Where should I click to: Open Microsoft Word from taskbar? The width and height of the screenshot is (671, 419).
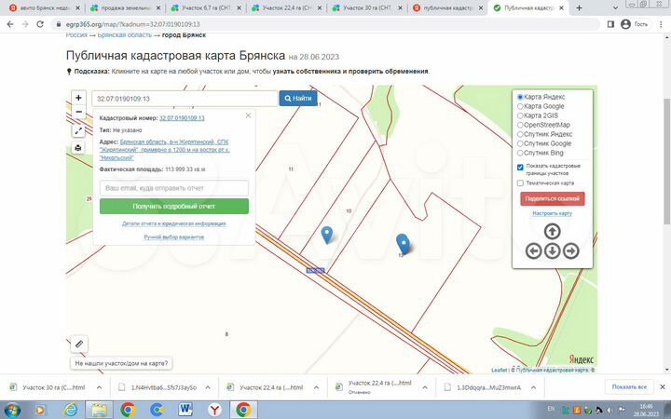185,410
